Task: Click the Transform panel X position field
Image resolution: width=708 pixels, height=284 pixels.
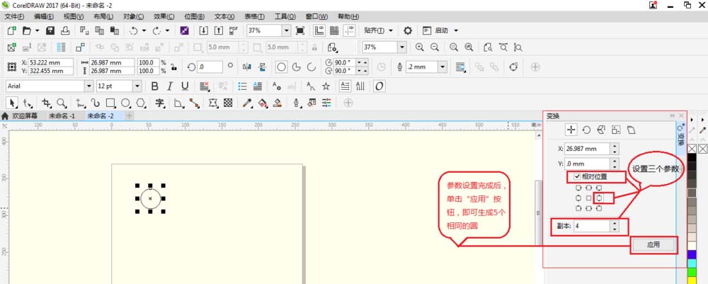Action: click(x=587, y=149)
